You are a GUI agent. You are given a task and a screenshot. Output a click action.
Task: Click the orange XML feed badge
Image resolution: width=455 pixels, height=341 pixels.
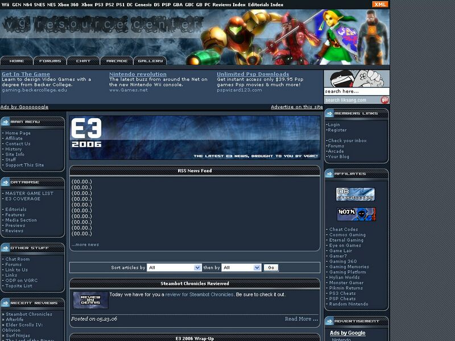point(380,4)
